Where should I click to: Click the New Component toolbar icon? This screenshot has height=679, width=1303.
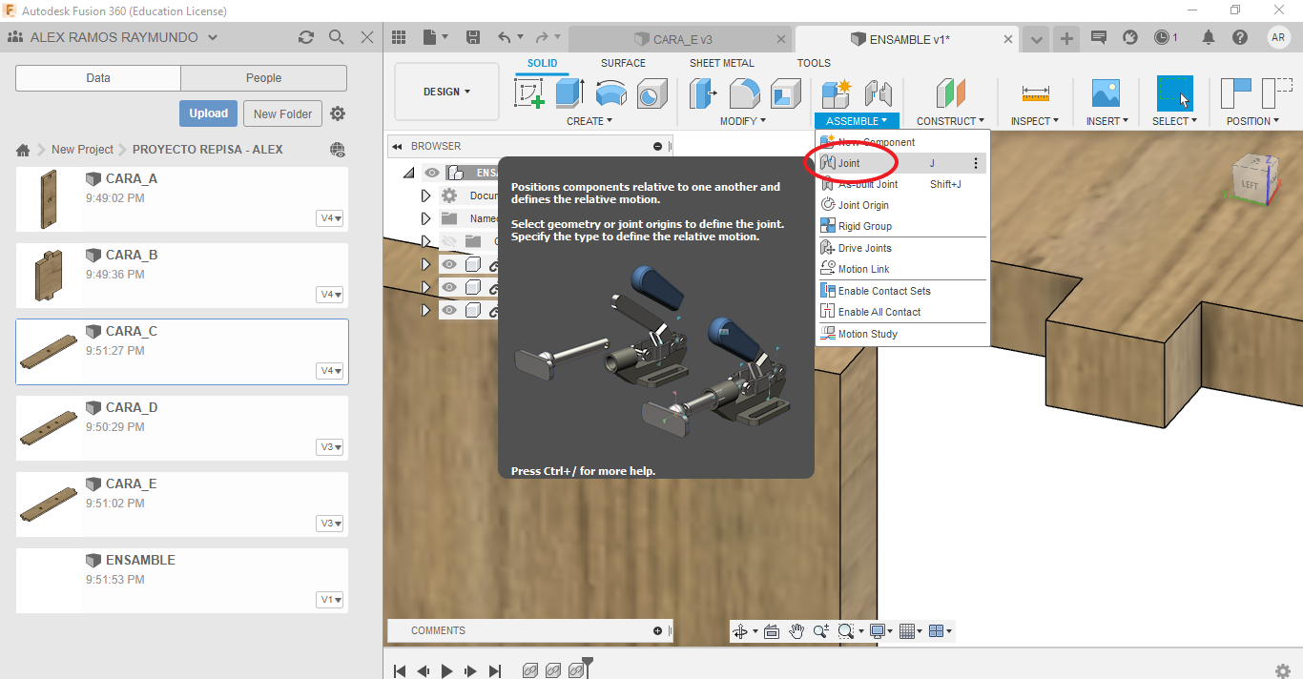click(x=836, y=93)
